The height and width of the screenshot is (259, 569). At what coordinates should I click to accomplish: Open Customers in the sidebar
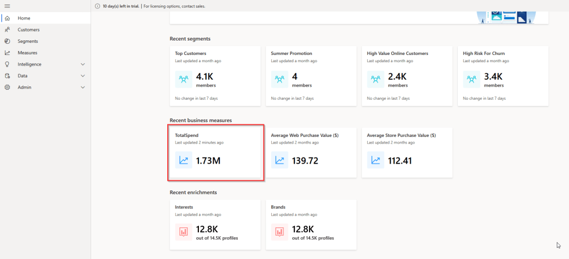point(28,30)
